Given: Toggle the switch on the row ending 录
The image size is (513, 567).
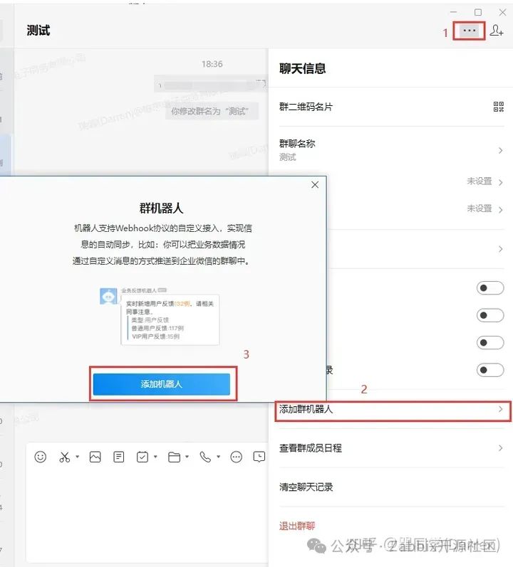Looking at the screenshot, I should coord(489,370).
